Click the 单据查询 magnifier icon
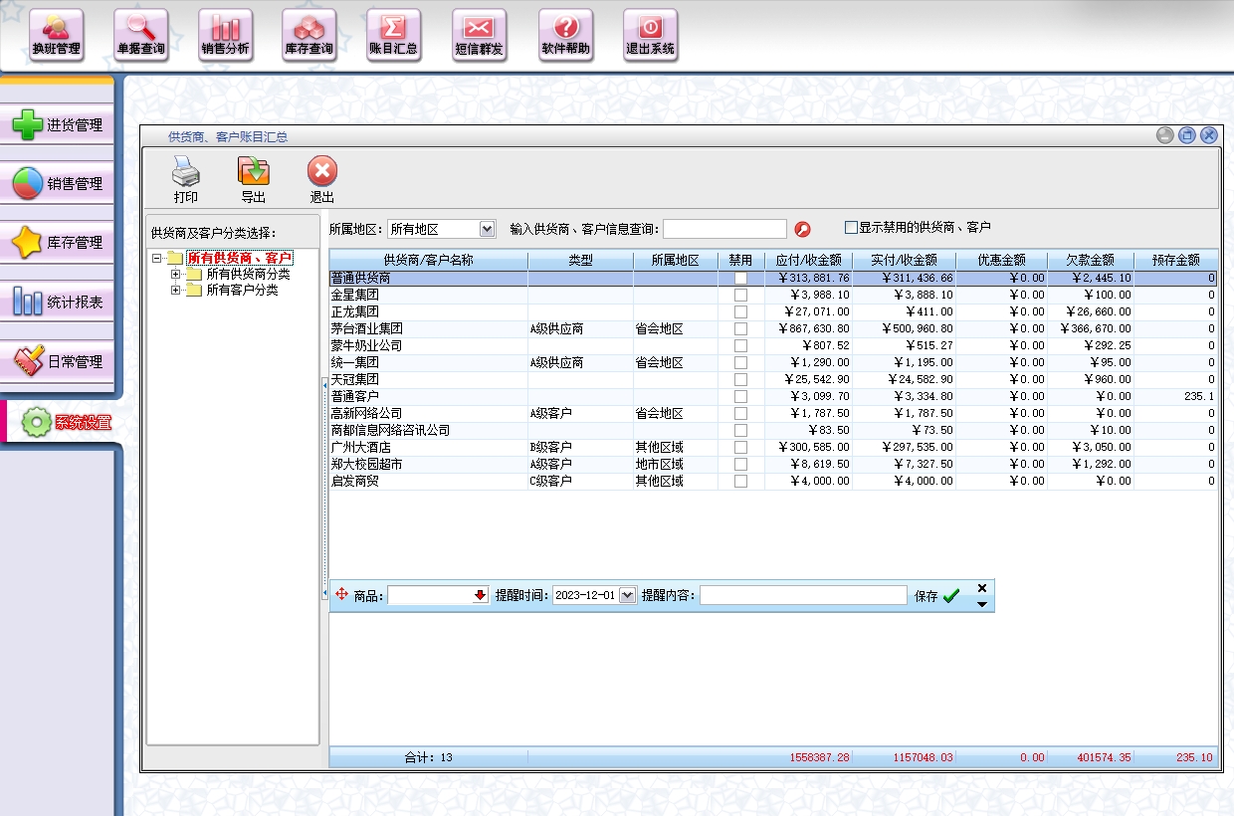 tap(140, 35)
